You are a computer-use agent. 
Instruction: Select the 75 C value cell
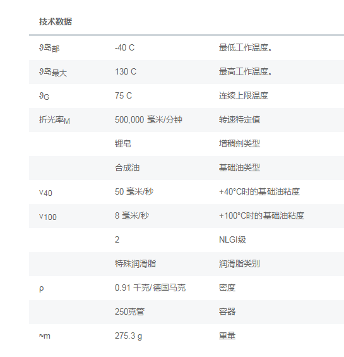[123, 95]
